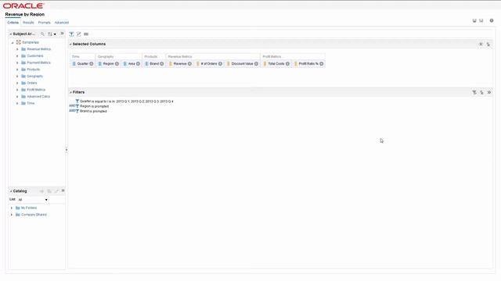Click the remove all filters icon
Image resolution: width=501 pixels, height=281 pixels.
click(x=481, y=92)
